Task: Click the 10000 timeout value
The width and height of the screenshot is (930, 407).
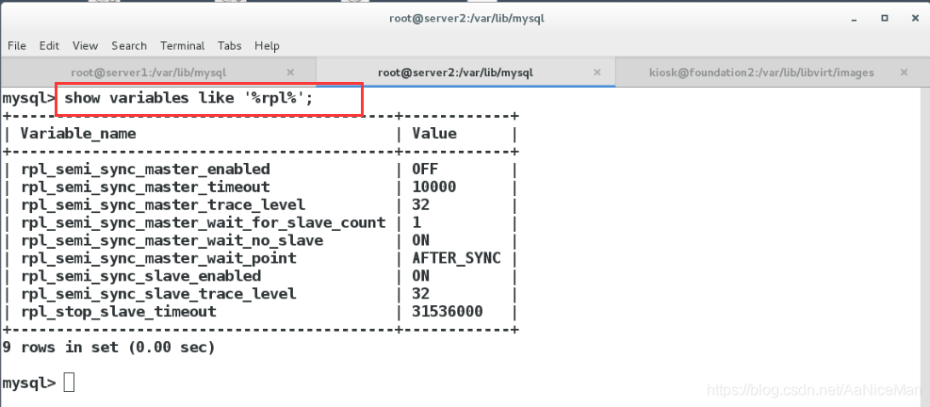Action: (434, 187)
